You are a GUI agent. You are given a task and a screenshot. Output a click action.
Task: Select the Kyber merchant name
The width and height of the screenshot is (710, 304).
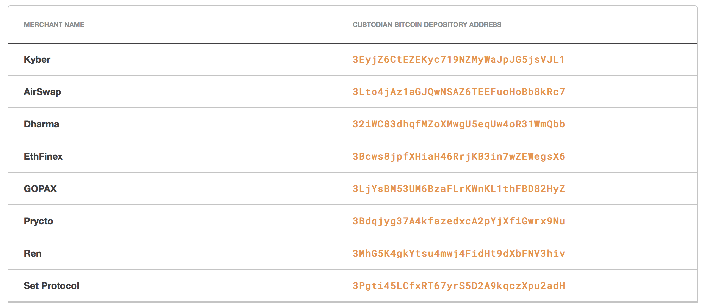pyautogui.click(x=37, y=60)
